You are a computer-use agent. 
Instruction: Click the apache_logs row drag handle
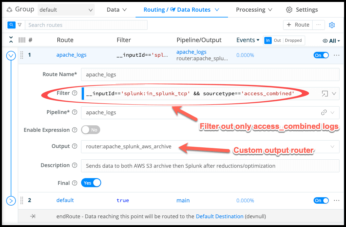[x=22, y=55]
